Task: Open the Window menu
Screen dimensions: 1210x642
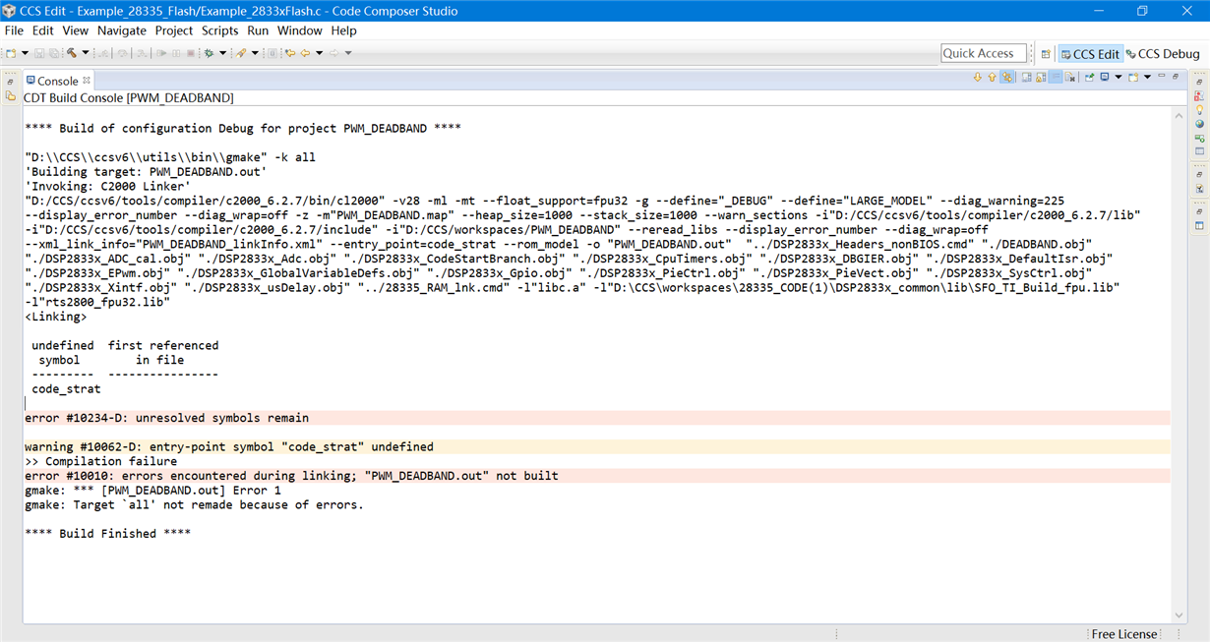Action: coord(299,30)
